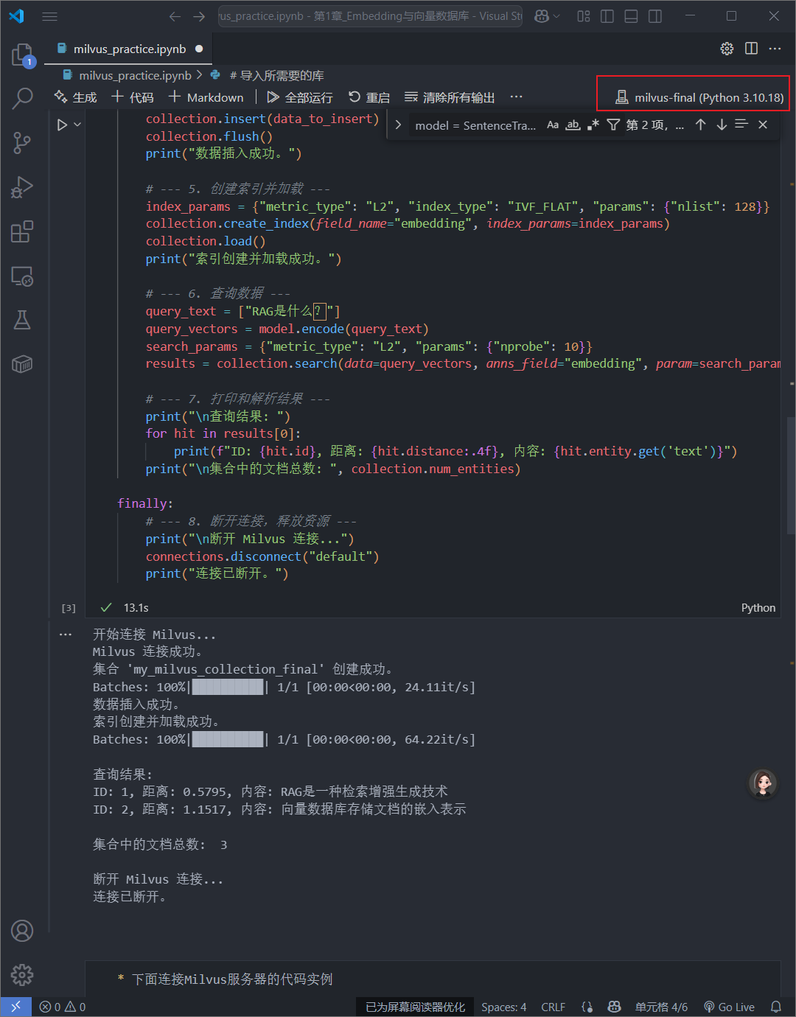Screen dimensions: 796x1017
Task: Split the editor to the right
Action: tap(751, 49)
